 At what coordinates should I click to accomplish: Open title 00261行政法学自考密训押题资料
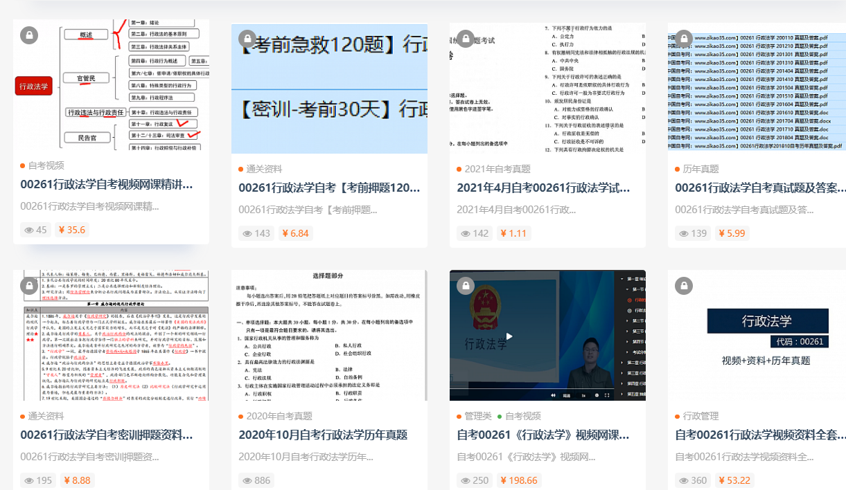click(107, 435)
